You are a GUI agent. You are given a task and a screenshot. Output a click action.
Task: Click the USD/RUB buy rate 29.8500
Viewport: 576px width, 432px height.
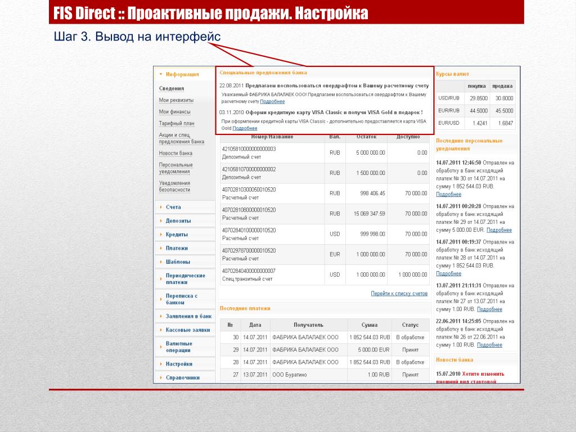[479, 98]
